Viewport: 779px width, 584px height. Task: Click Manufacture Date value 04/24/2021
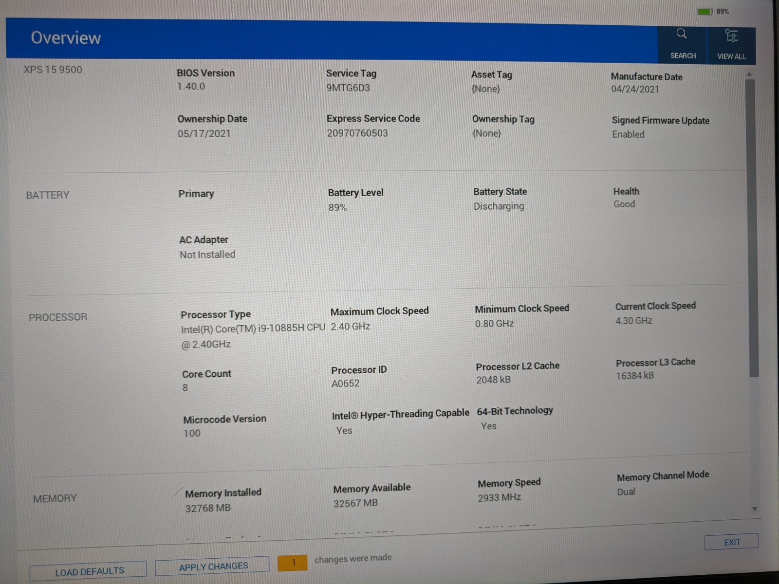[635, 89]
